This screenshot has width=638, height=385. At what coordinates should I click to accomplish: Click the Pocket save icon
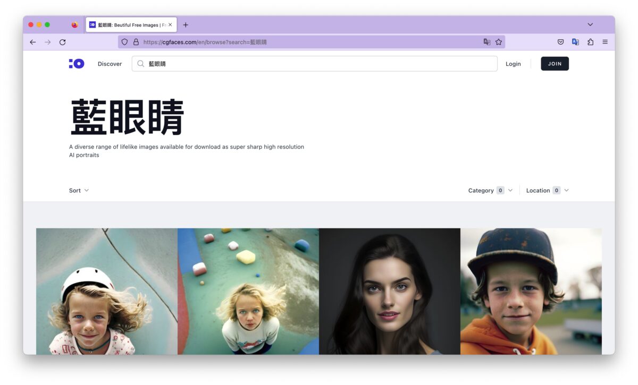click(560, 42)
